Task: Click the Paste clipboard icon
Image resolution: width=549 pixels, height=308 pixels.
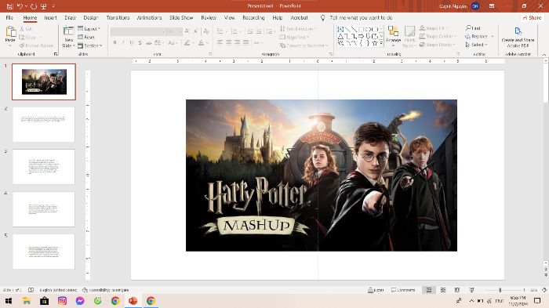Action: 10,32
